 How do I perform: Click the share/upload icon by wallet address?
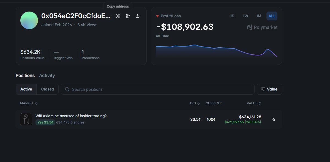coord(138,16)
